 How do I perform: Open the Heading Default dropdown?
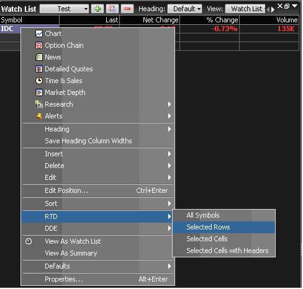coord(184,9)
